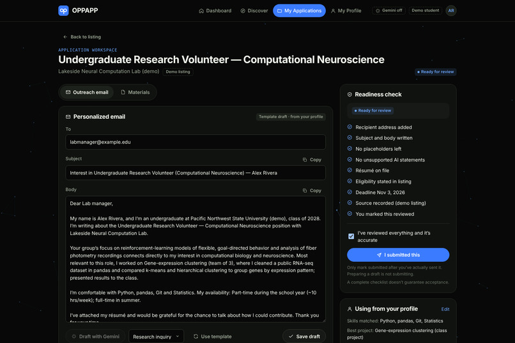Click the Skills matched line

(x=395, y=321)
